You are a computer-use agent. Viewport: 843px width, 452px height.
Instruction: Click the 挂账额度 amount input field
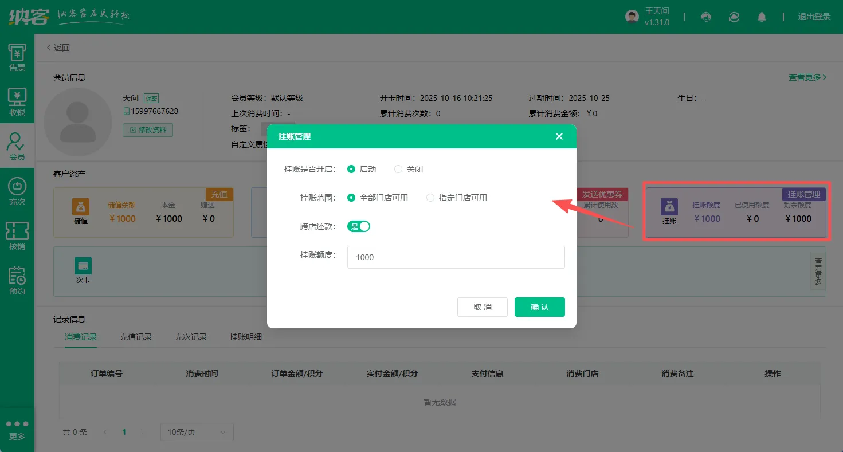tap(456, 257)
